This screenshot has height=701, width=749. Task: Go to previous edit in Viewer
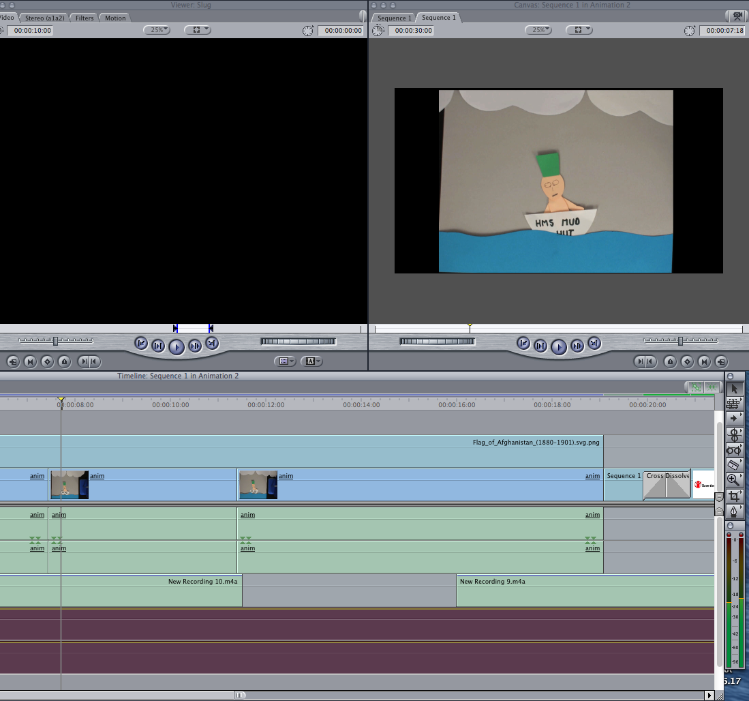click(141, 343)
